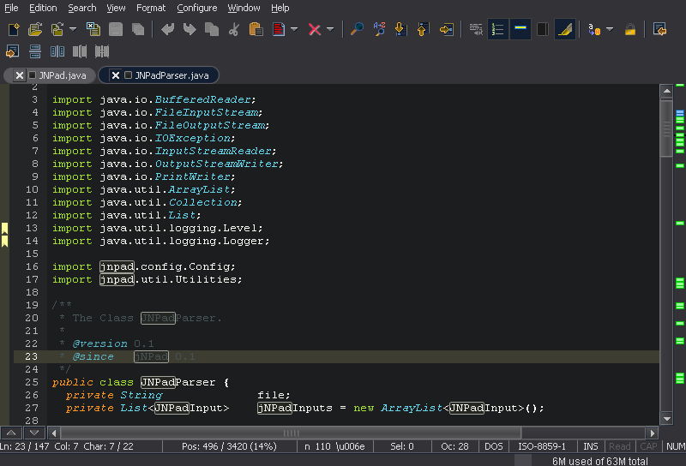Click the New file icon

pos(14,30)
